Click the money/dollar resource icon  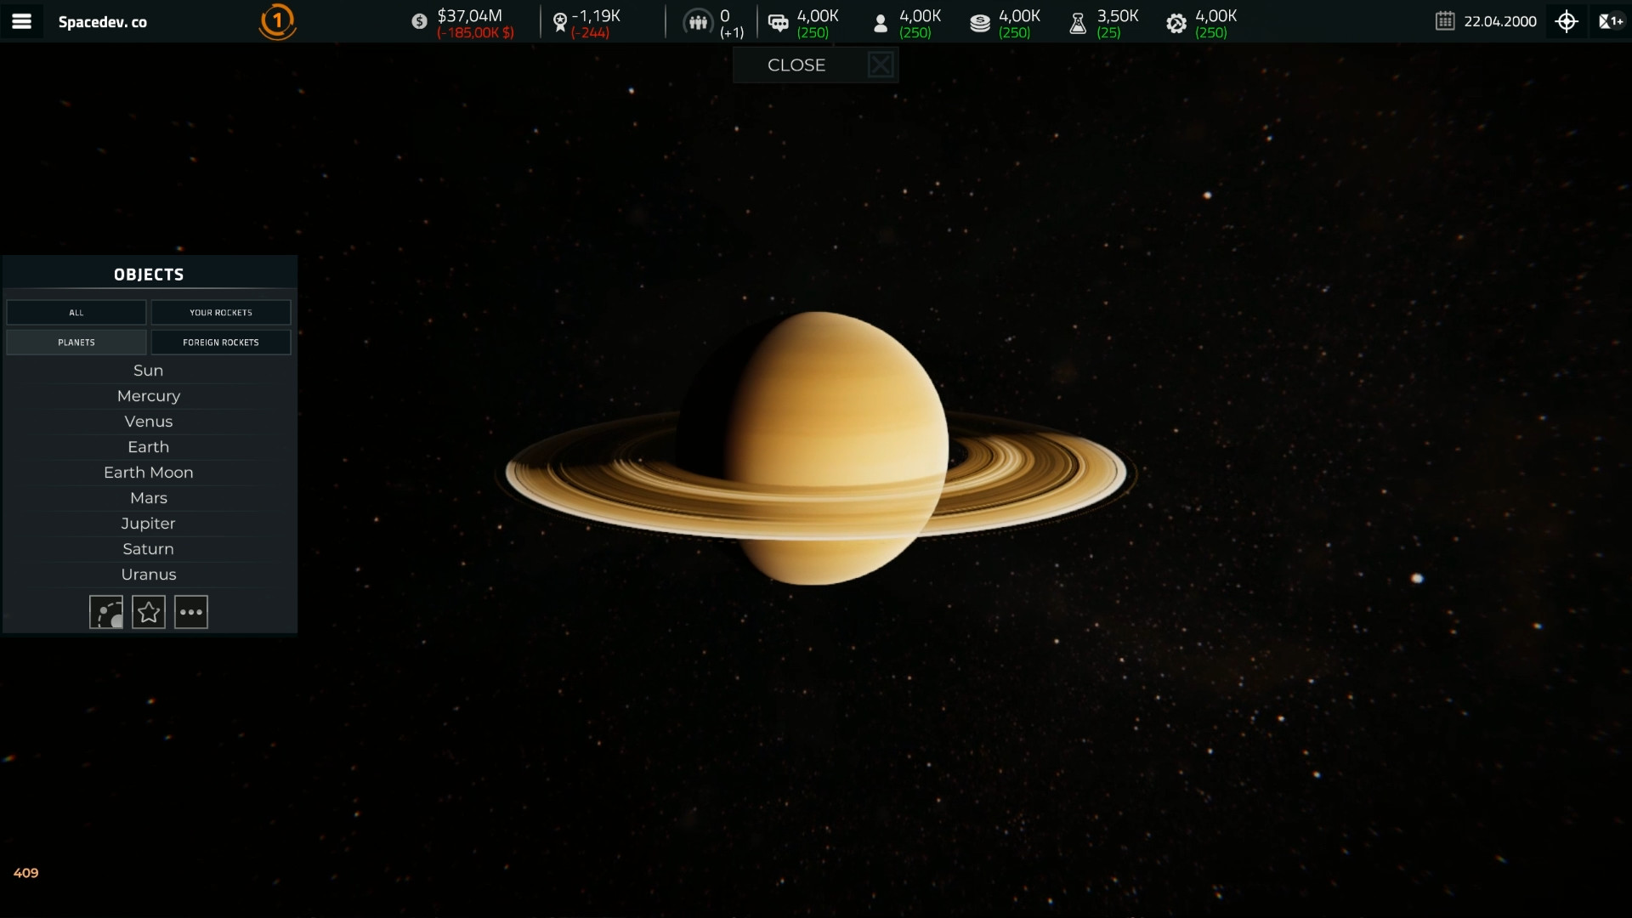tap(417, 21)
